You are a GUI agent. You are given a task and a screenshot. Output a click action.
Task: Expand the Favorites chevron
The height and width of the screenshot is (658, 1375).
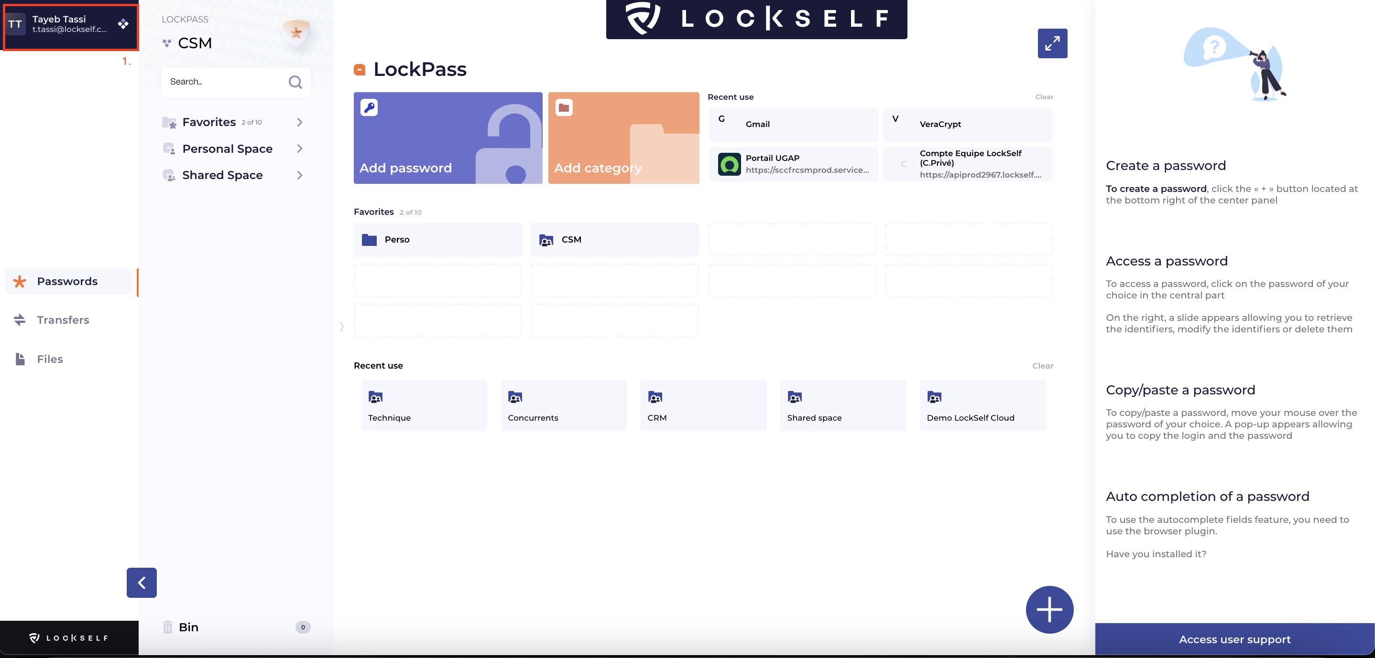click(299, 123)
